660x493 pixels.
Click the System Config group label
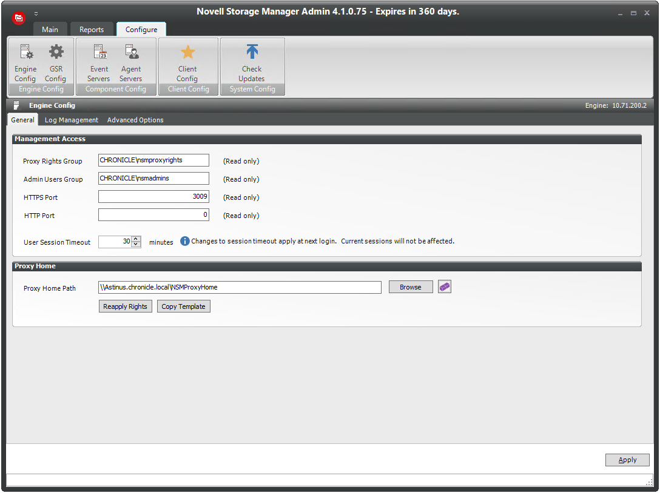[x=252, y=89]
